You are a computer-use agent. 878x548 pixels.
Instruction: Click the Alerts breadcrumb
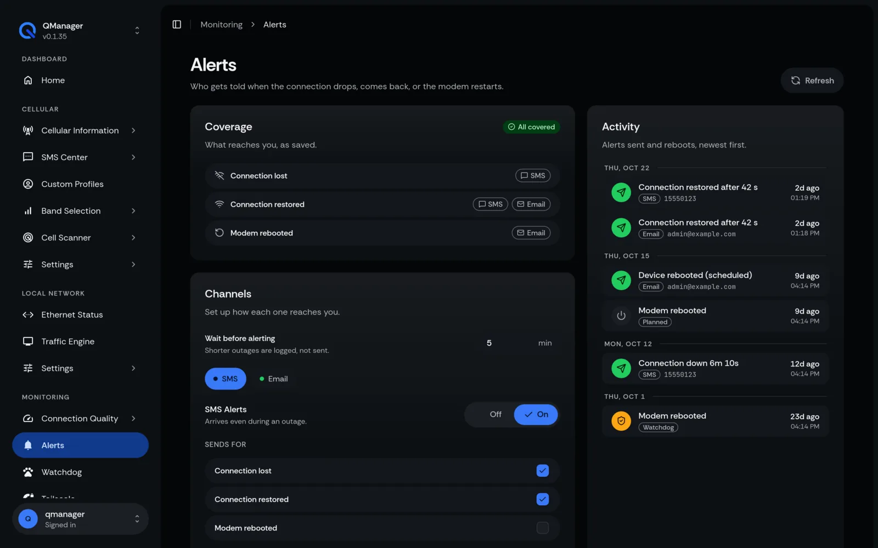(275, 25)
